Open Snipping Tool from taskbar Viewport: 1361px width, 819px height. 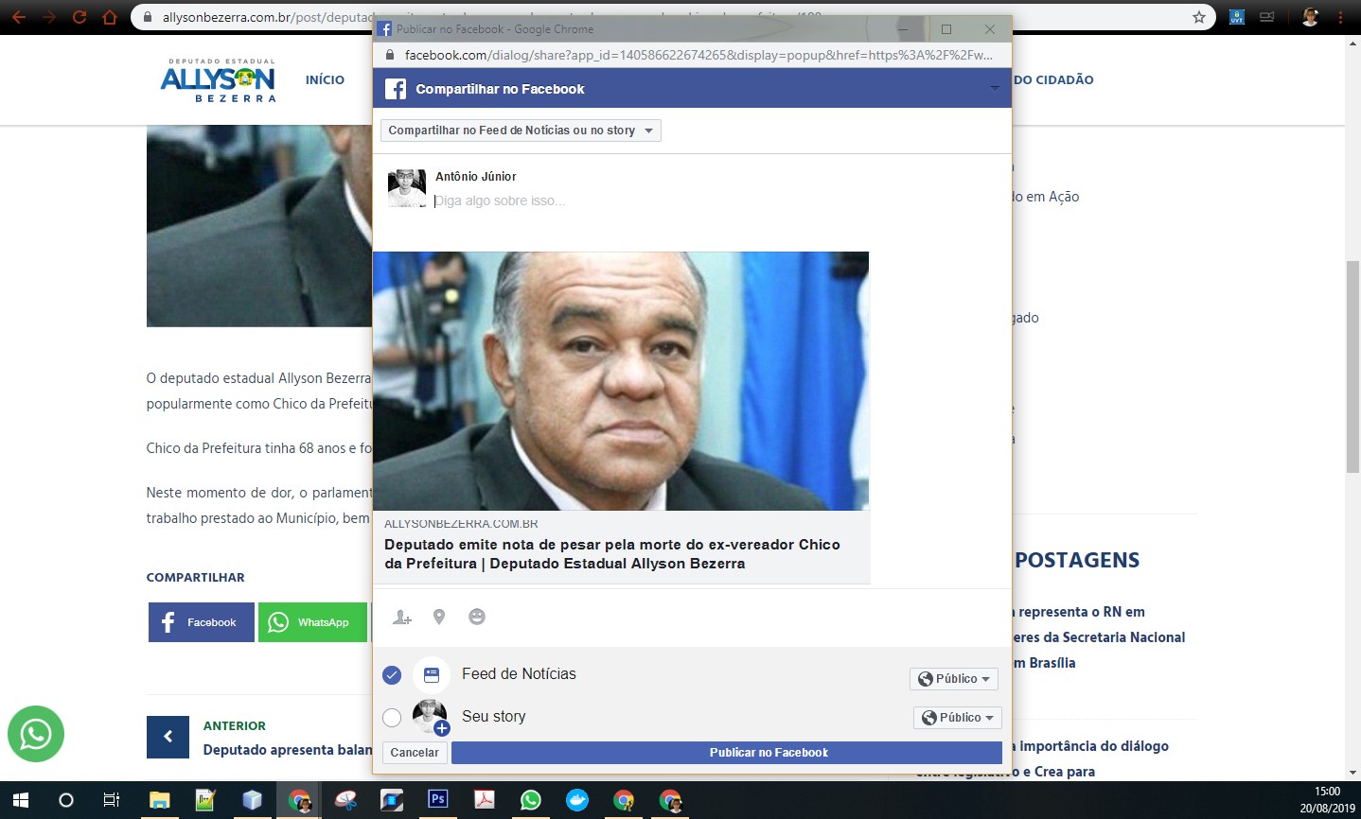[345, 800]
